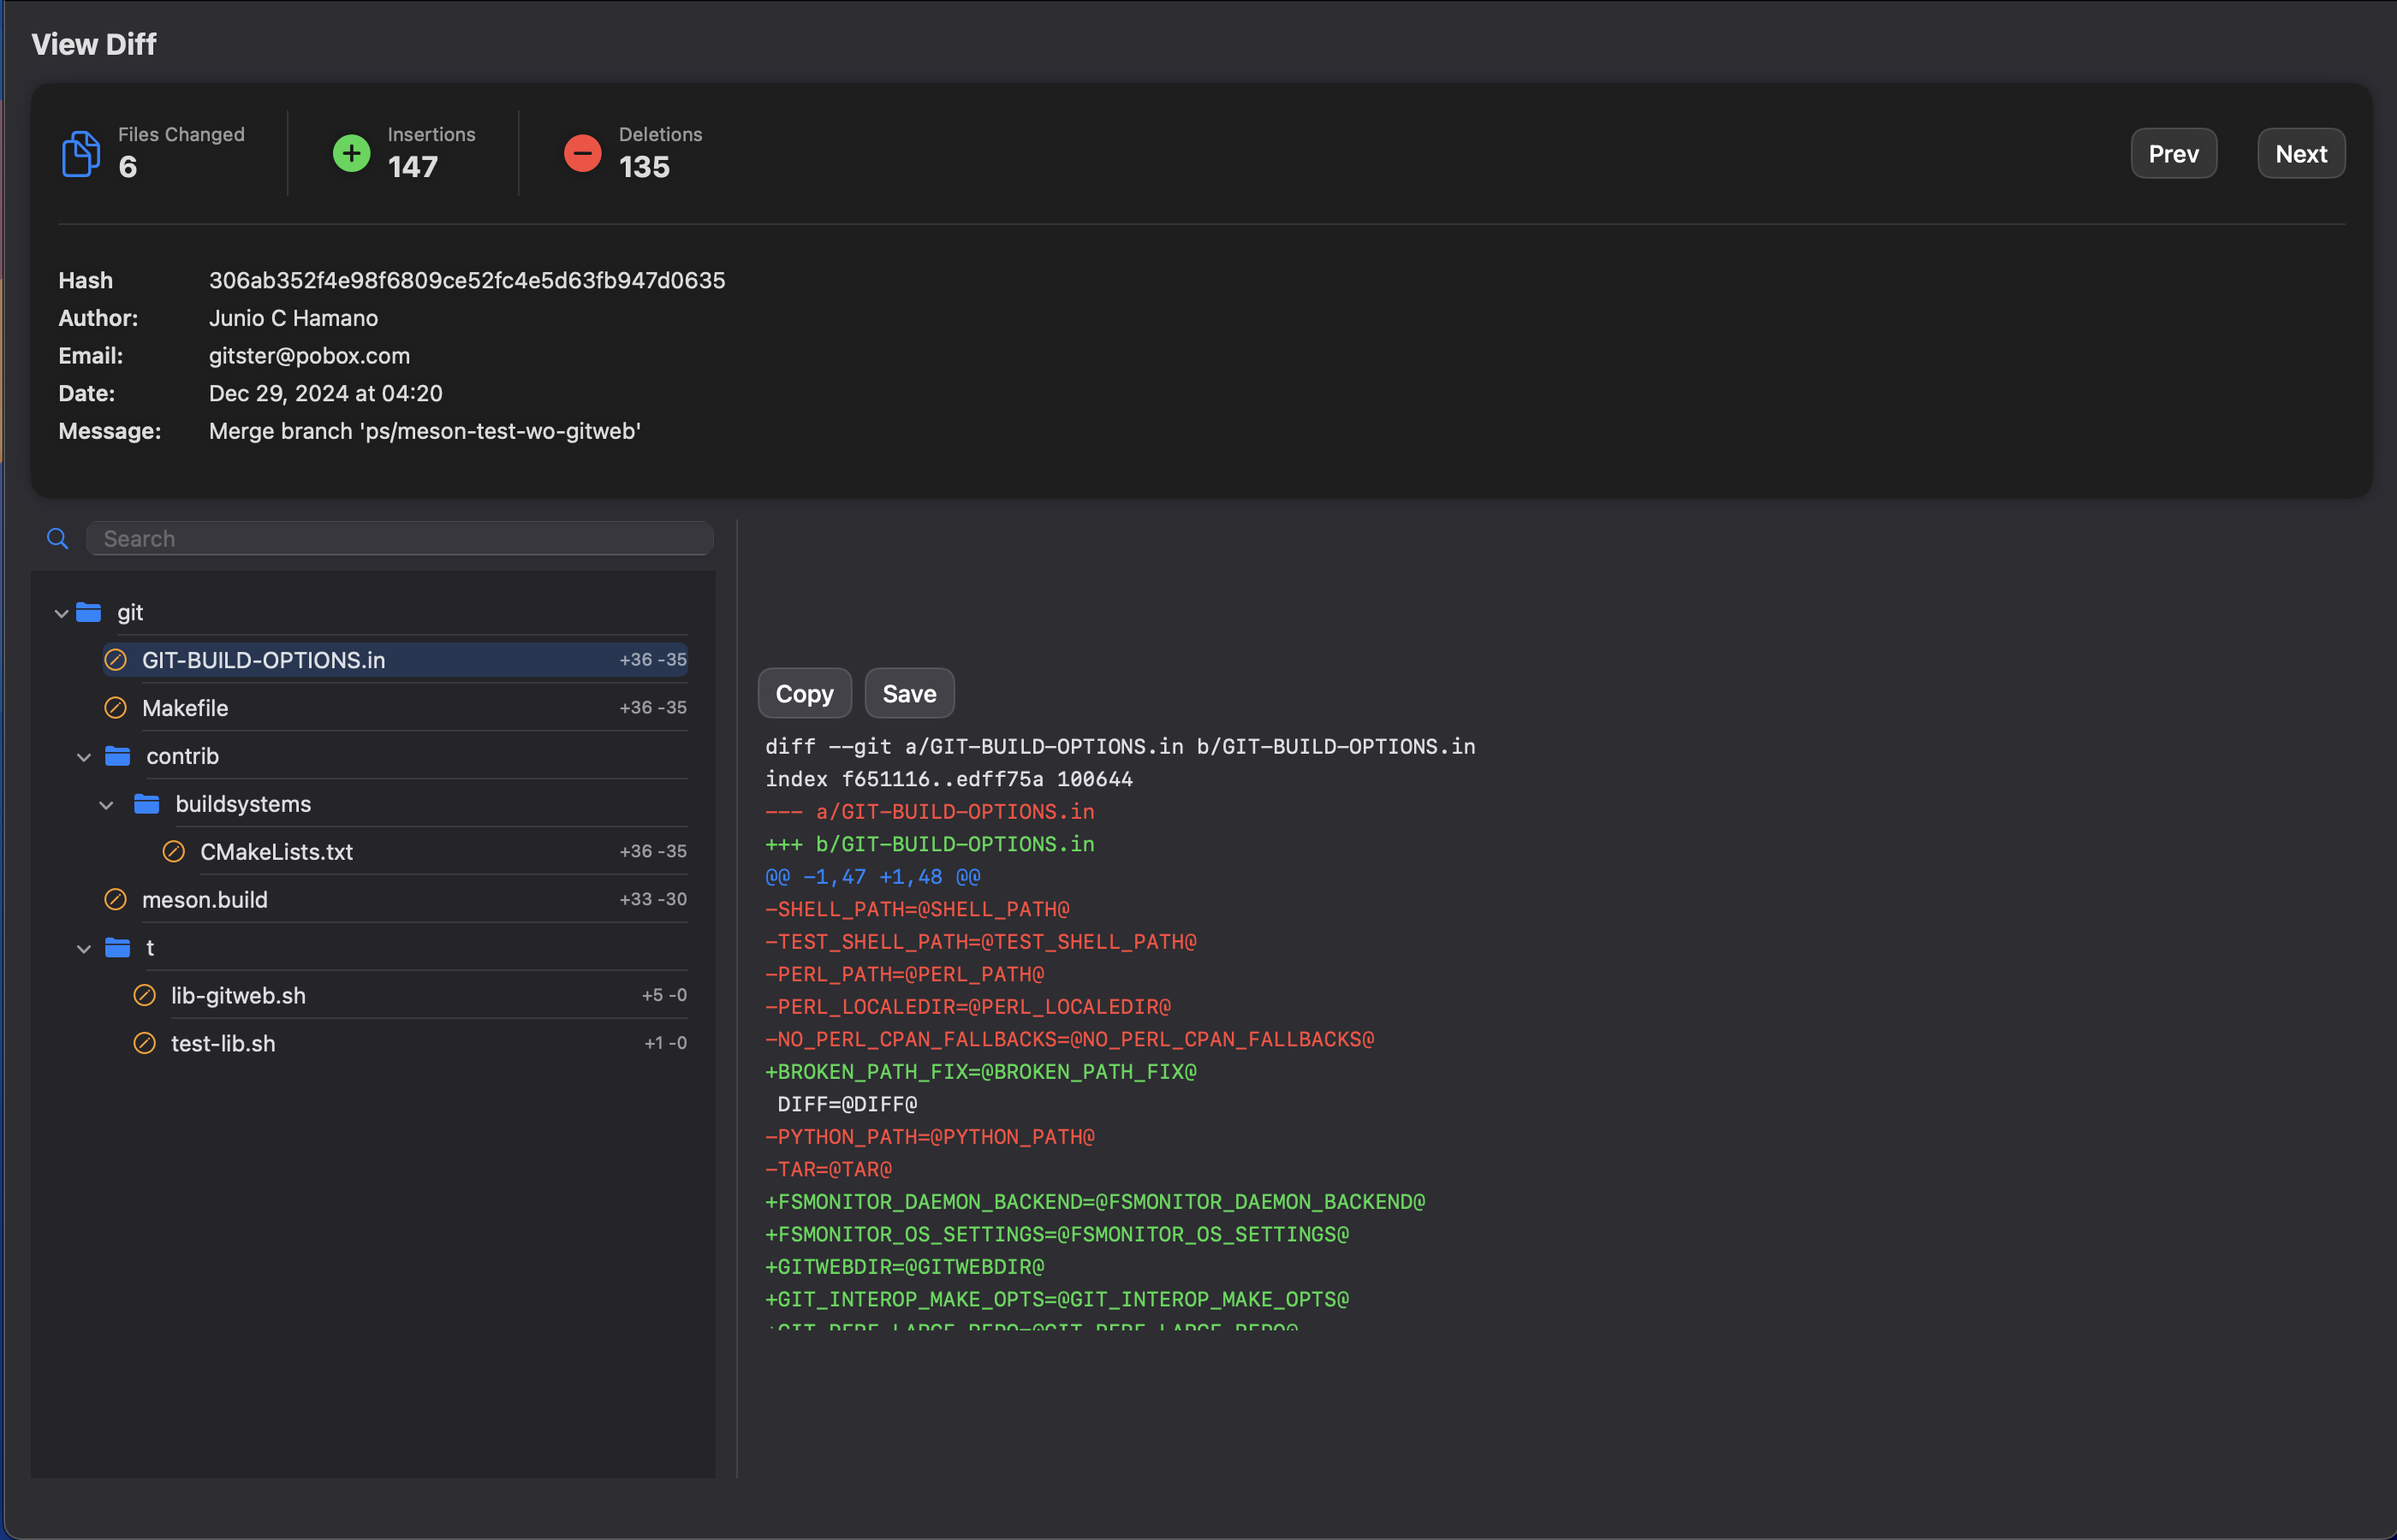The width and height of the screenshot is (2397, 1540).
Task: Click the status icon beside test-lib.sh
Action: (145, 1043)
